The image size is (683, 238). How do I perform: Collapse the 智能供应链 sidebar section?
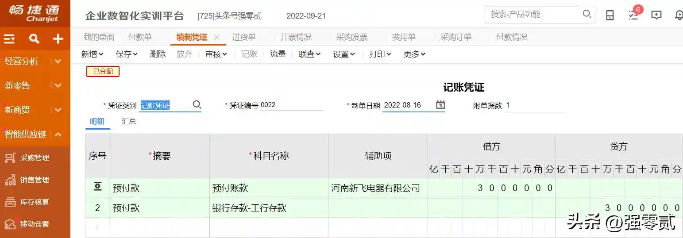[58, 134]
